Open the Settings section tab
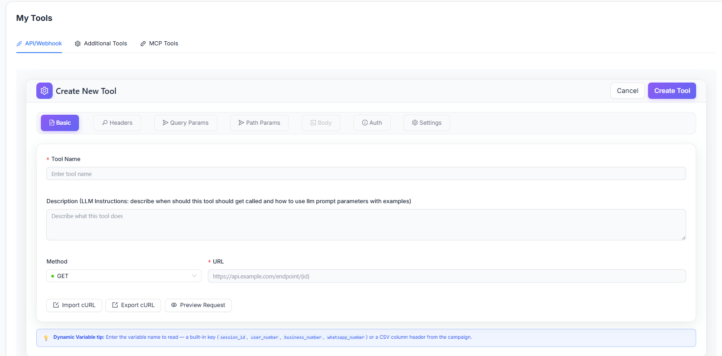 click(x=427, y=123)
